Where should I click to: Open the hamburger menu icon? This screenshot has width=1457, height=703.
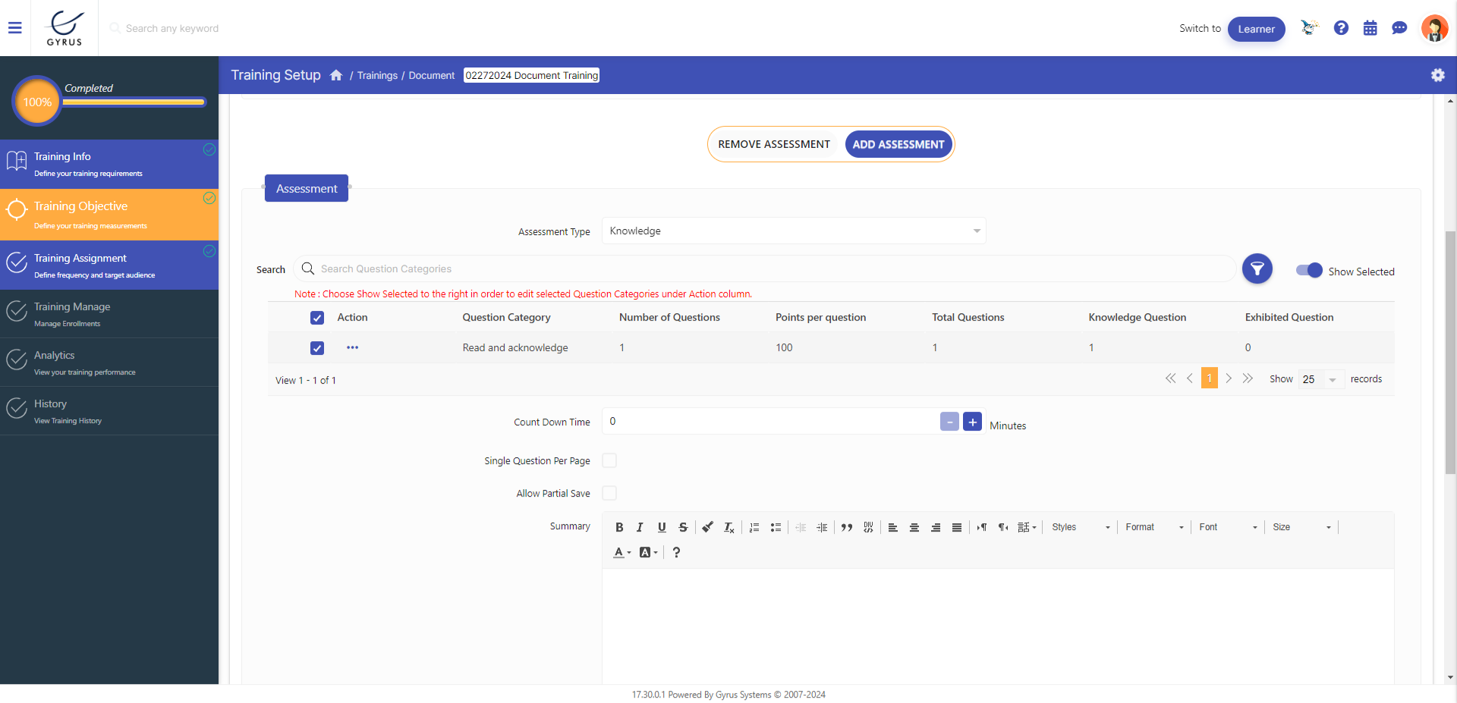tap(15, 28)
